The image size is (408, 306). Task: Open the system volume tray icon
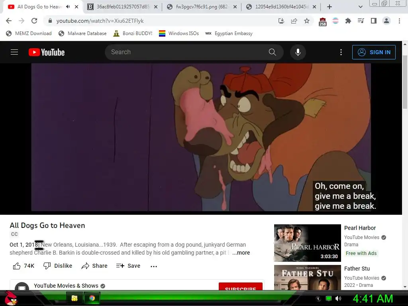pos(338,298)
